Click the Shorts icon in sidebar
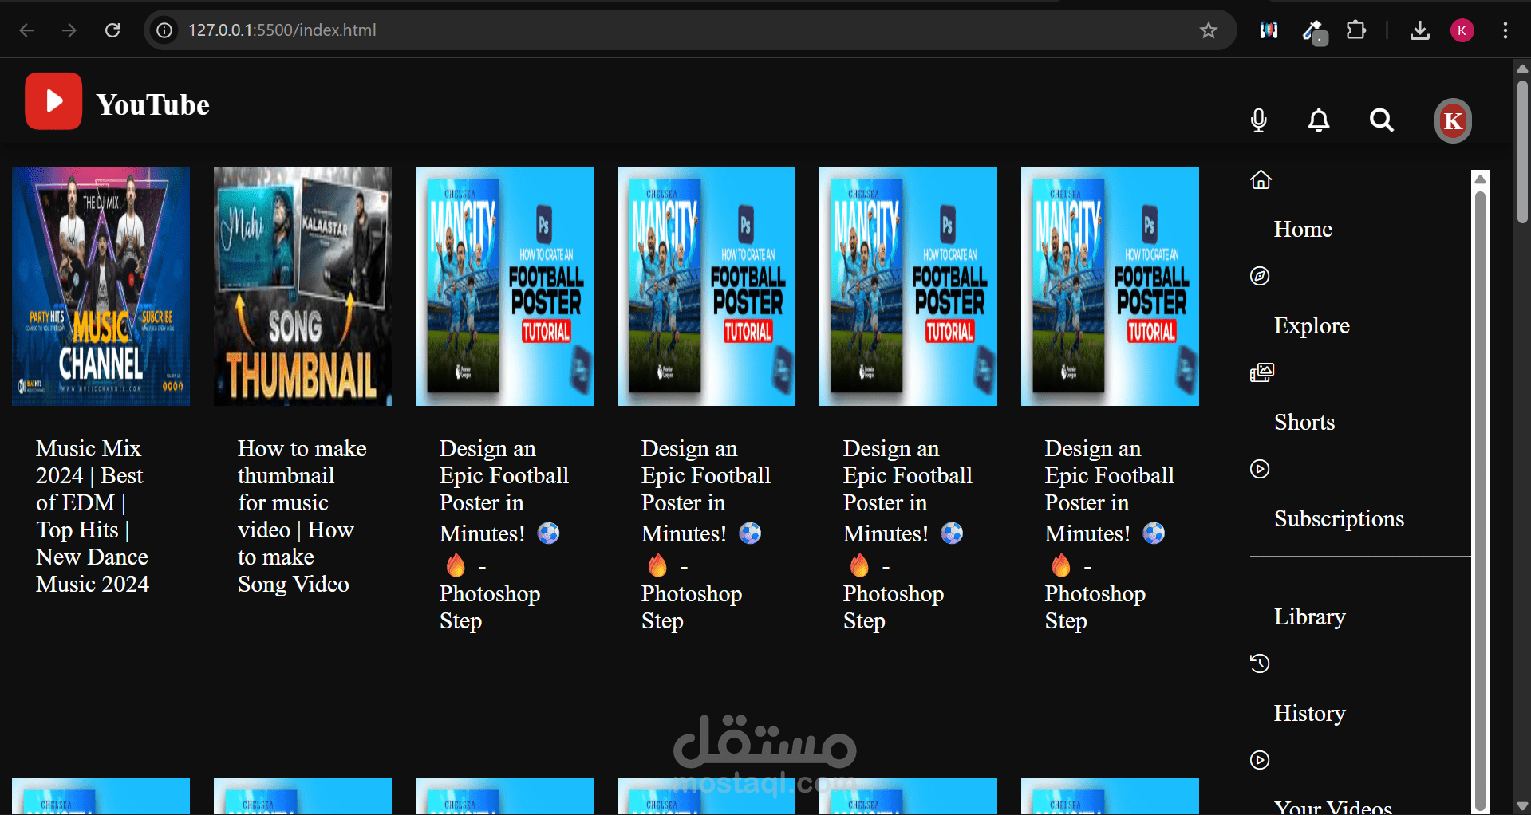The width and height of the screenshot is (1531, 815). 1262,372
